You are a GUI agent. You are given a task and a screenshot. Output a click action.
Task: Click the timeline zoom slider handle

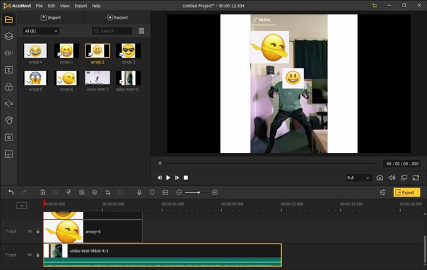(199, 192)
